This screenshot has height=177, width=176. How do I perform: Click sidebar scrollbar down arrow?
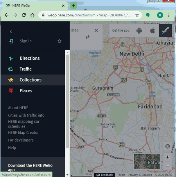[x=67, y=175]
